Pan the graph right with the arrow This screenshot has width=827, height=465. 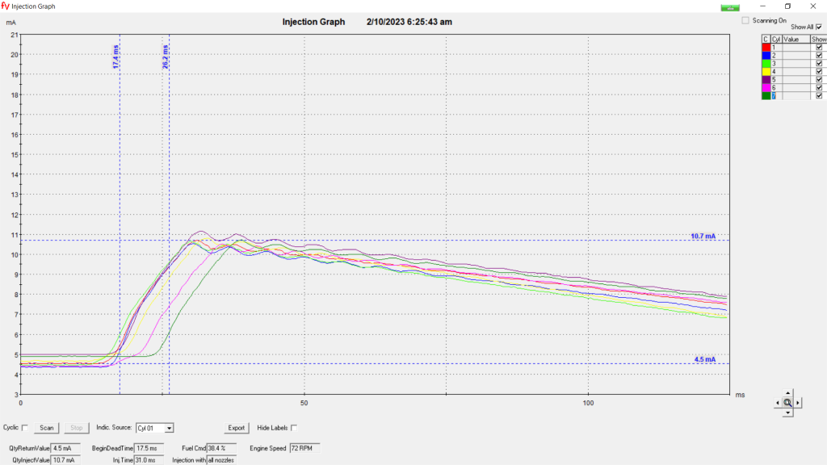[797, 402]
